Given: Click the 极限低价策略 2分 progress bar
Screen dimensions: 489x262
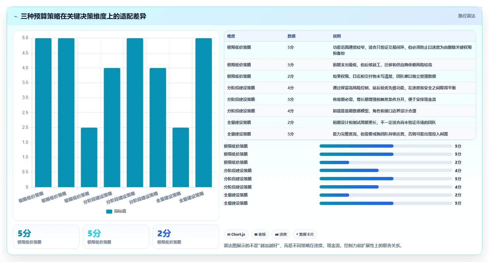Looking at the screenshot, I should click(x=386, y=162).
